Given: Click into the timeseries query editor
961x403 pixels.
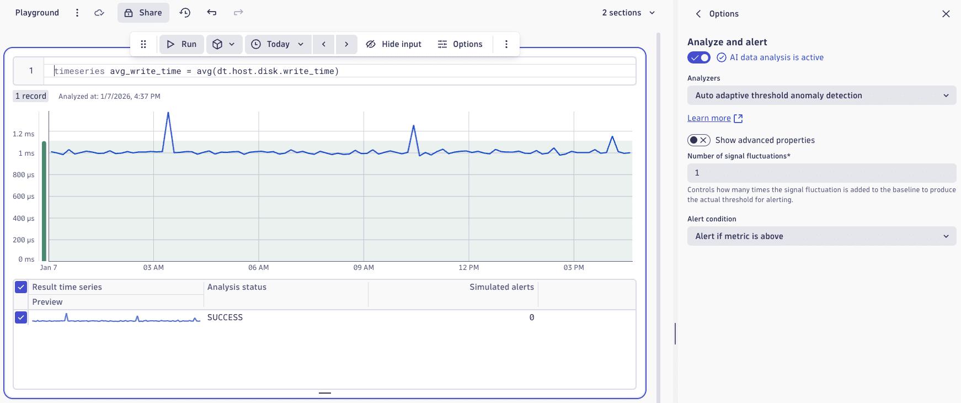Looking at the screenshot, I should [340, 71].
